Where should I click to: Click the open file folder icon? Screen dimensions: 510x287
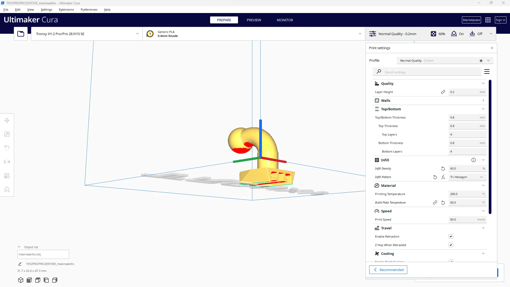(x=21, y=34)
